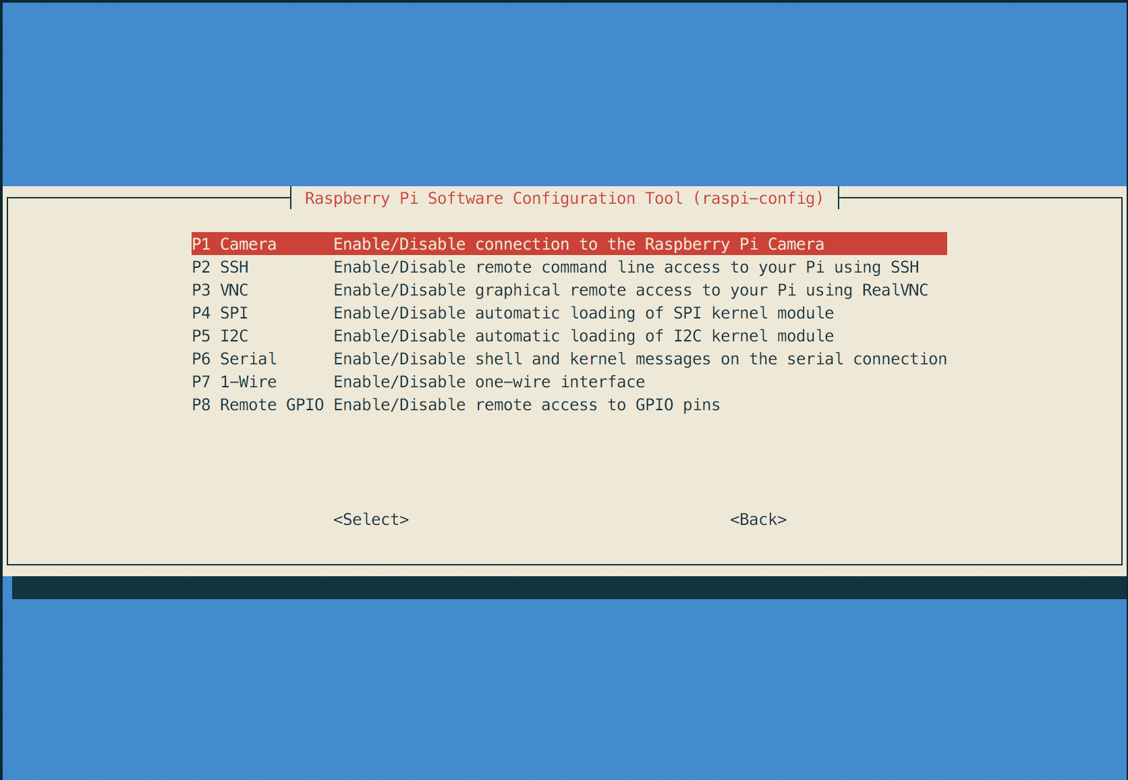Select the P1 Camera menu entry
Viewport: 1128px width, 780px height.
[569, 244]
